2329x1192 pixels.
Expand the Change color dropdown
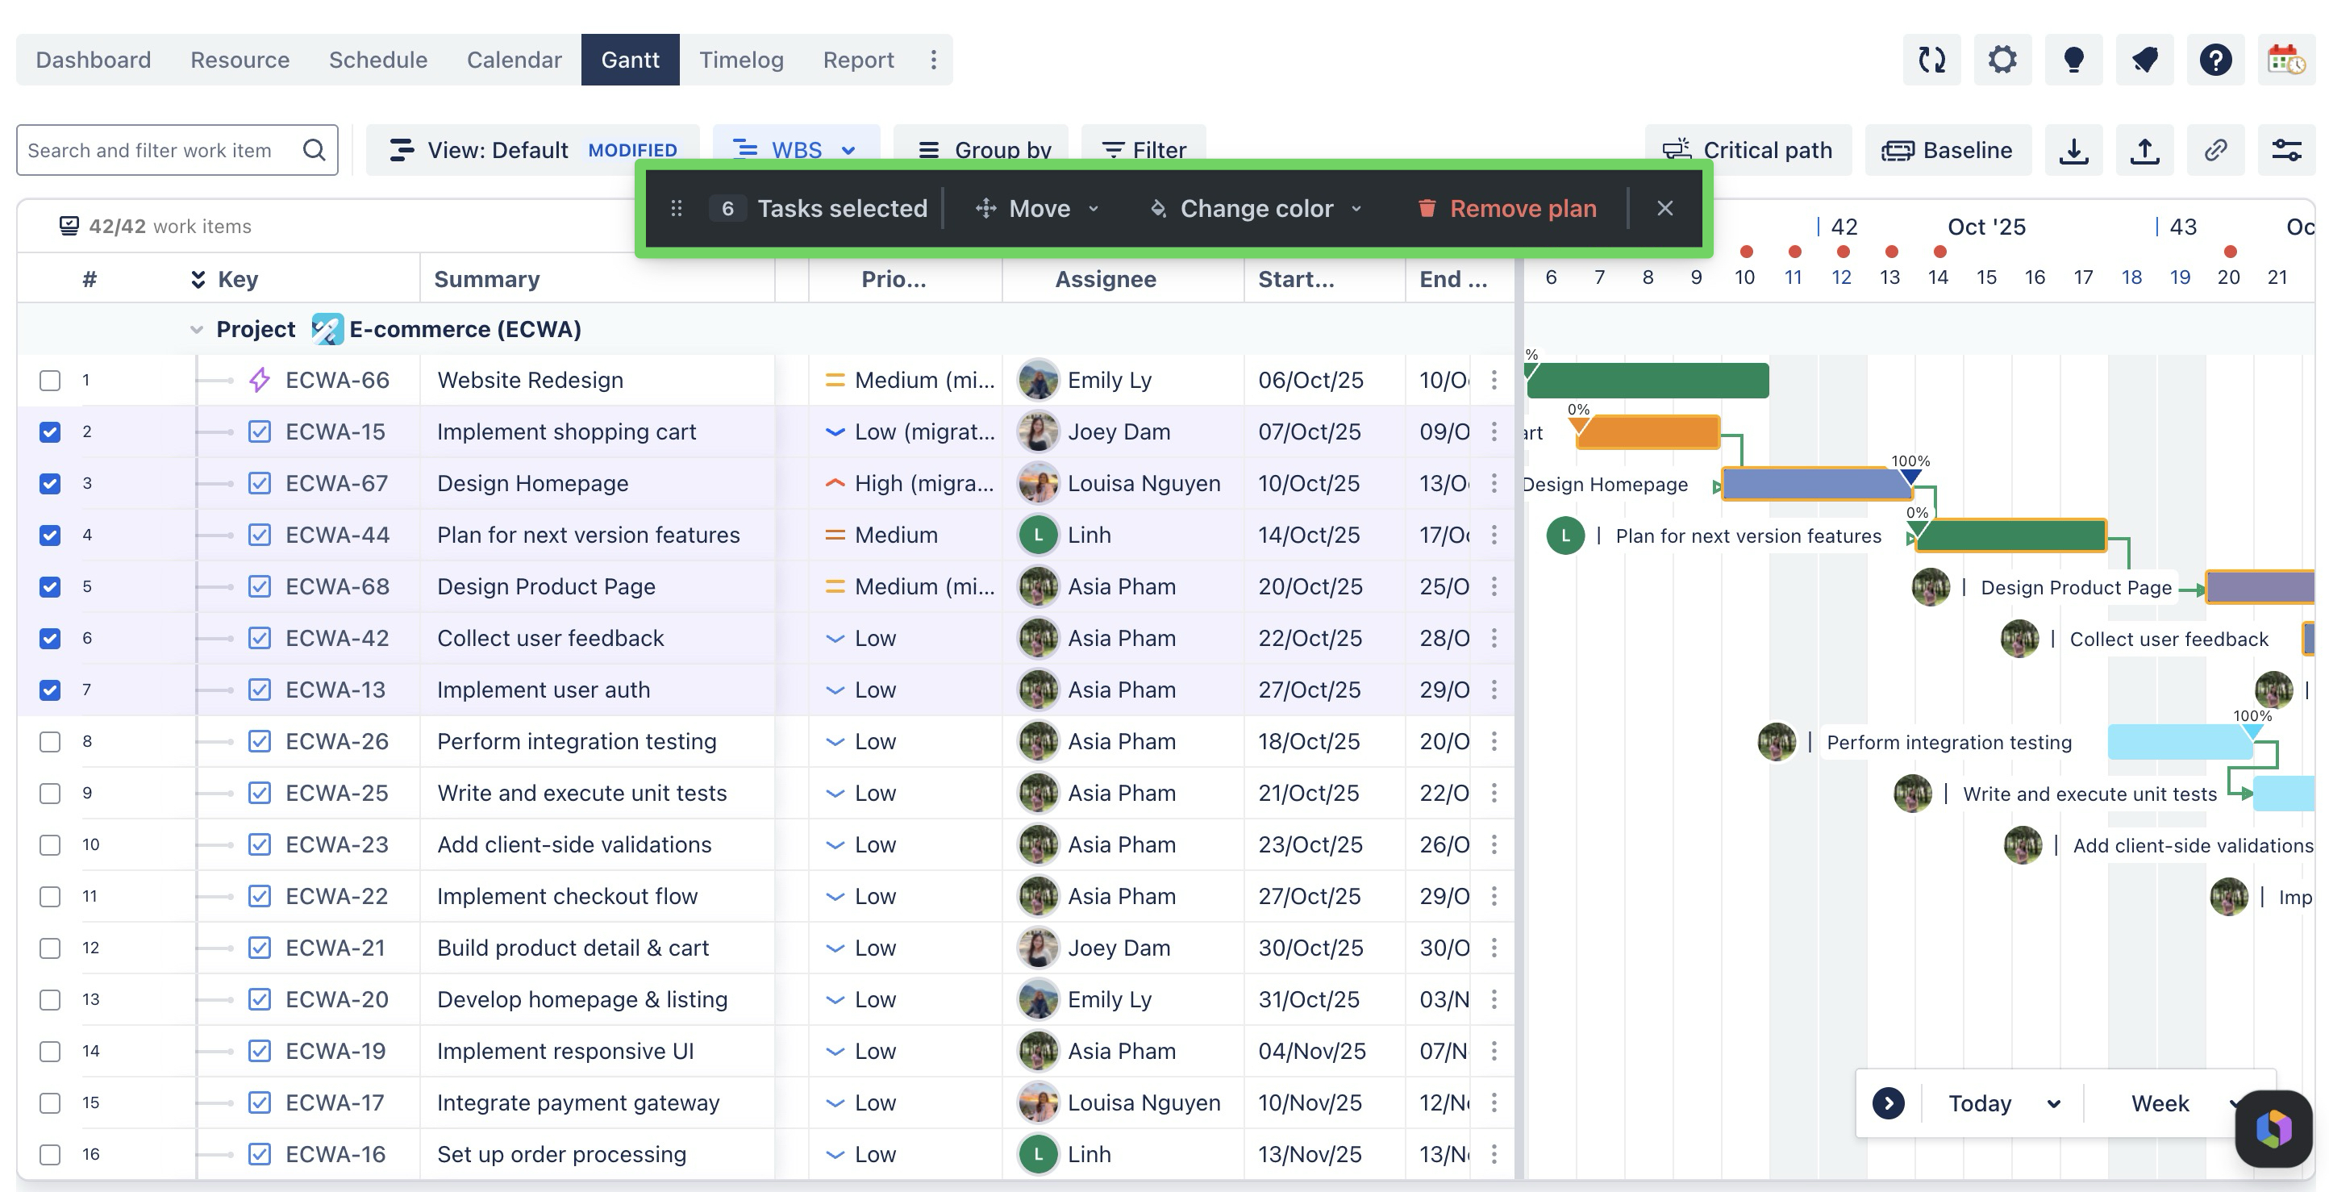(1256, 208)
